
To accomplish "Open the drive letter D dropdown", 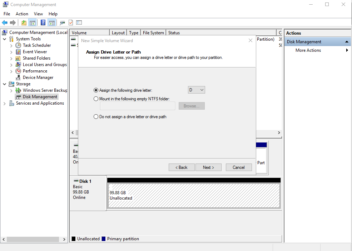I will pyautogui.click(x=197, y=90).
